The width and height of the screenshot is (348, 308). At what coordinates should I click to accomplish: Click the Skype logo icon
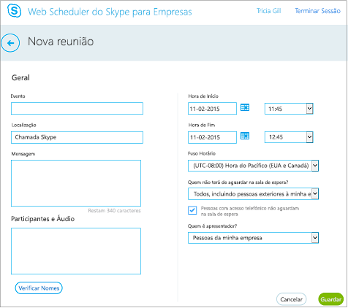pos(14,11)
